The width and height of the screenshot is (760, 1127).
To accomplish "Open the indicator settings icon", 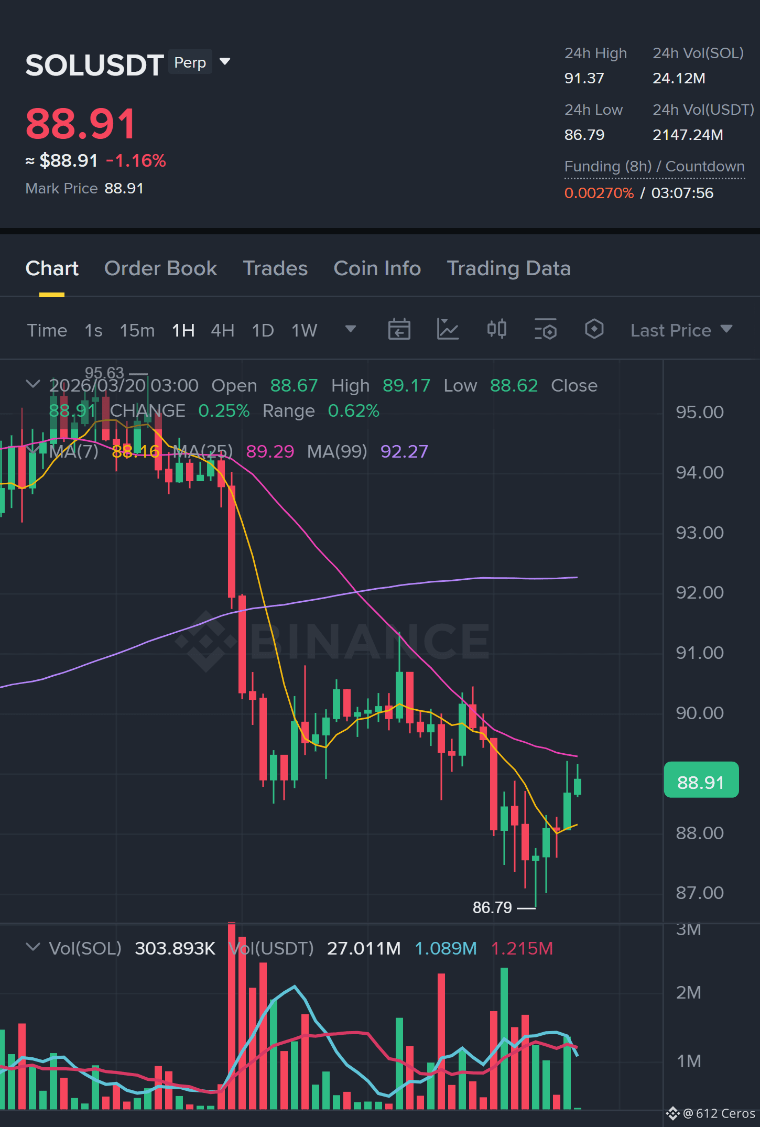I will 545,330.
